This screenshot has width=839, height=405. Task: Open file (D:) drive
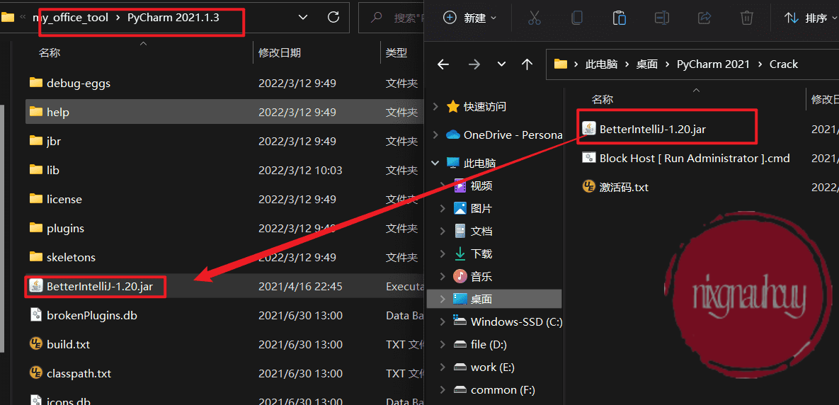[489, 345]
